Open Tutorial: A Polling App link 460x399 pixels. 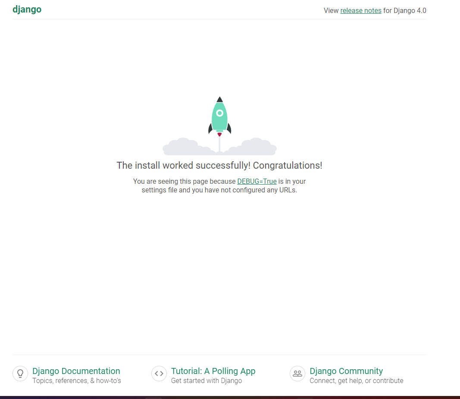213,371
